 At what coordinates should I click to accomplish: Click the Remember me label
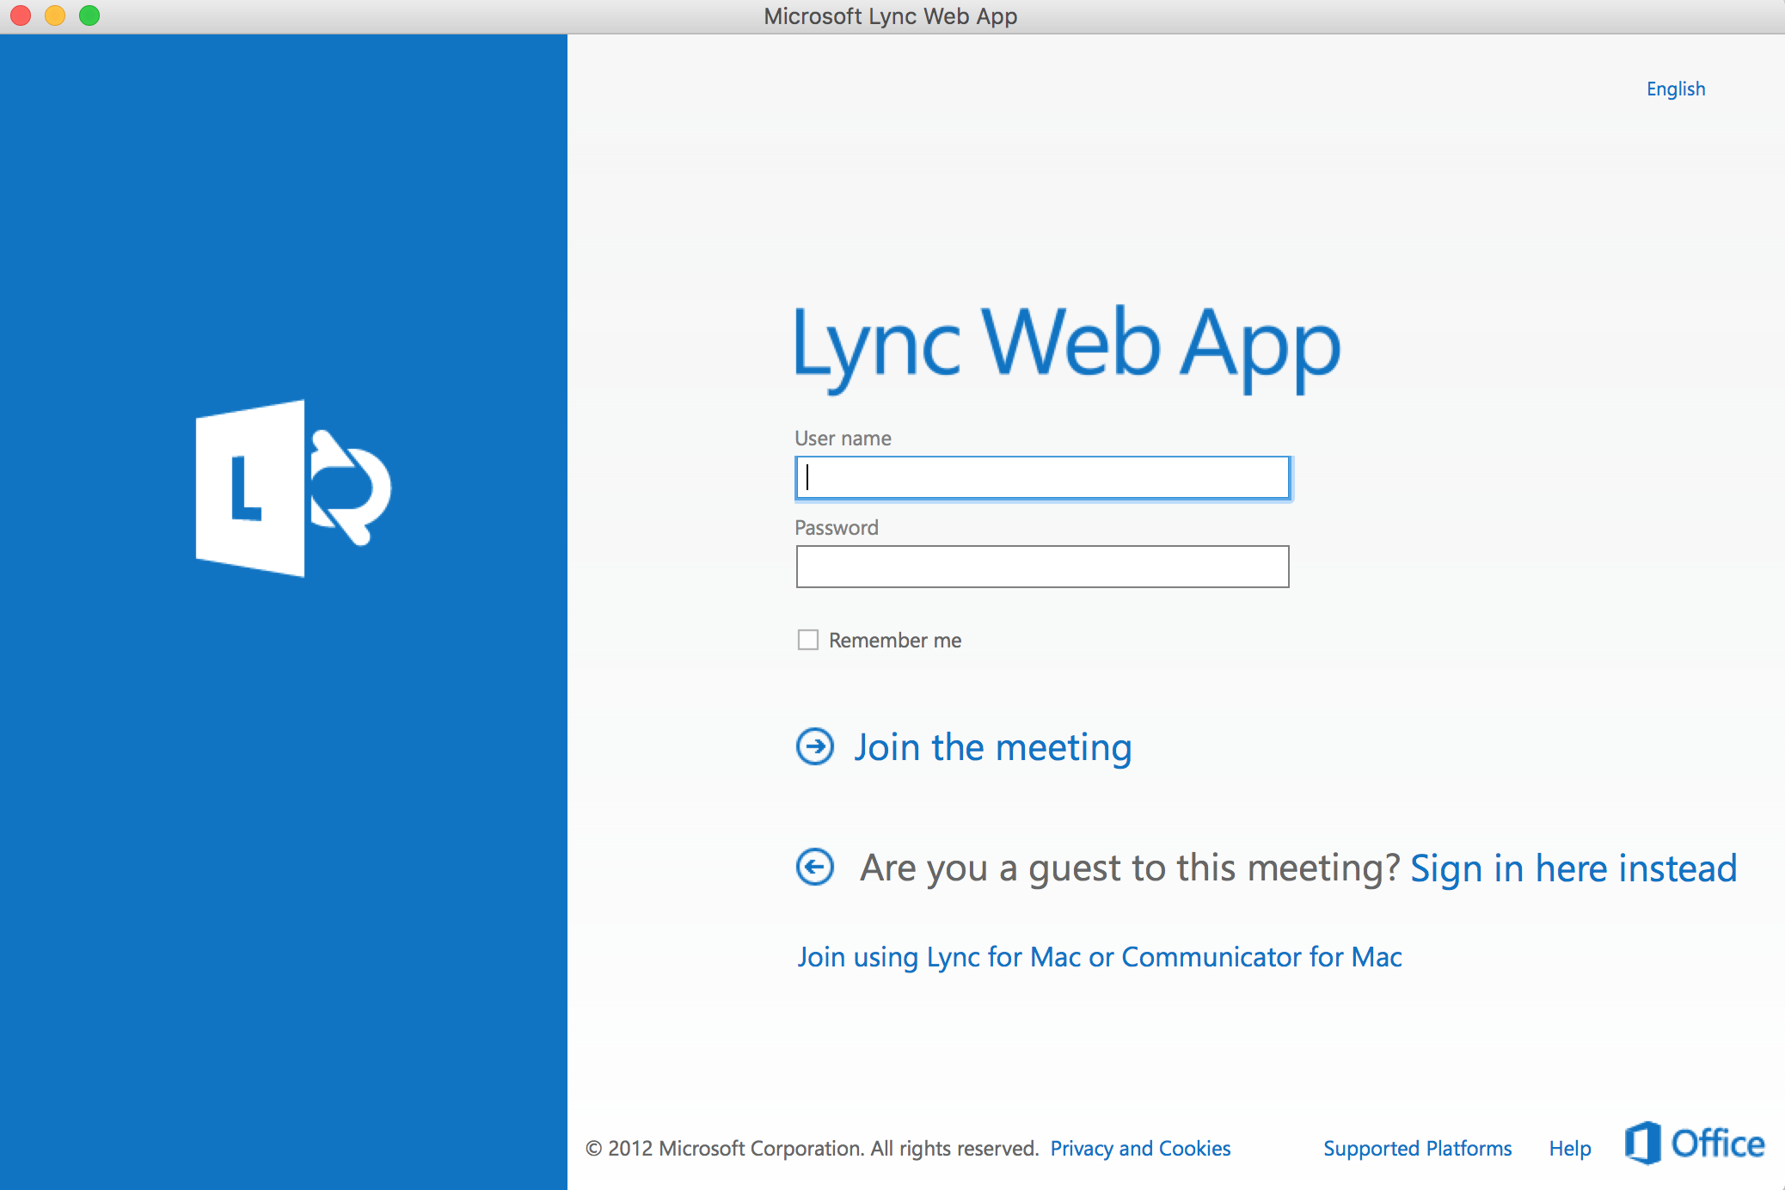(895, 641)
